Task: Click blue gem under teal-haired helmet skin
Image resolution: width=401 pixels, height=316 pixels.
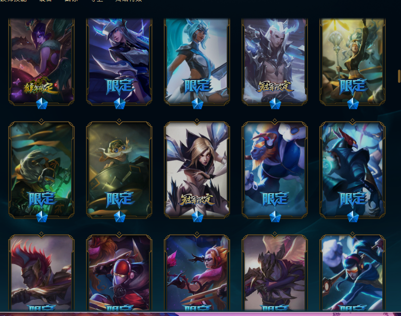Action: 197,103
